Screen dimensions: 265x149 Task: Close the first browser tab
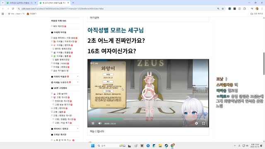(35, 3)
